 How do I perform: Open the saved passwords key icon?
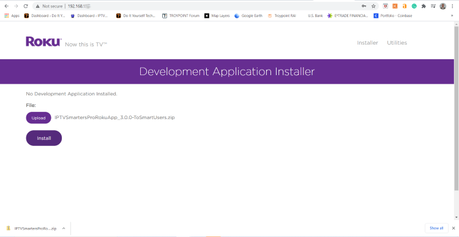pyautogui.click(x=364, y=6)
